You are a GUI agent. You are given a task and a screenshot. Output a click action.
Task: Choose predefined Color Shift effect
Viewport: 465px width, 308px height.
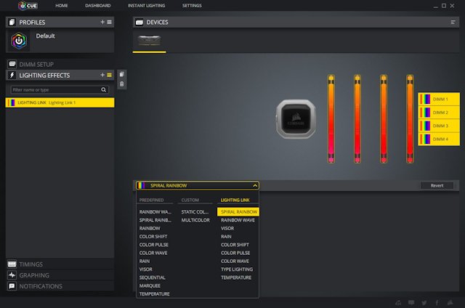click(153, 237)
